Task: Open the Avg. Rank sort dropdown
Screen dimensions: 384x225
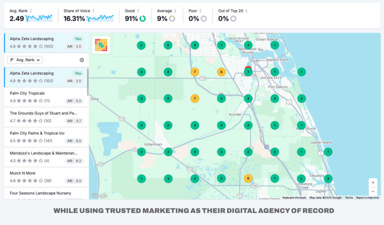Action: pos(24,60)
